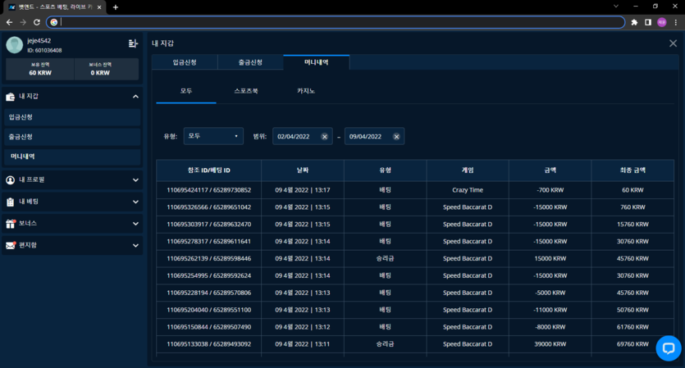Click the user avatar picture
Screen dimensions: 685x368
tap(15, 45)
